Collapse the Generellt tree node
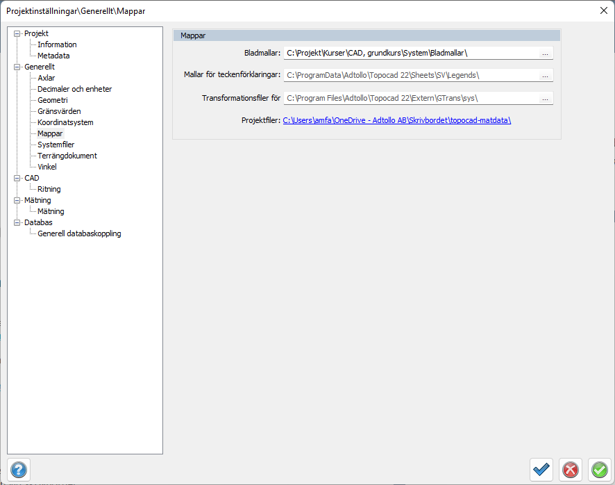615x485 pixels. click(17, 67)
